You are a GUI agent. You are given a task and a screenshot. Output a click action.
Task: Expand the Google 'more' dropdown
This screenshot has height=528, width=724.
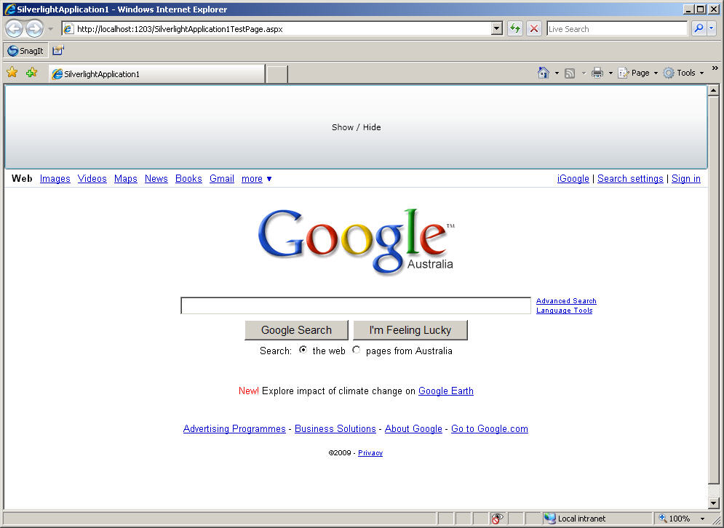click(x=257, y=179)
